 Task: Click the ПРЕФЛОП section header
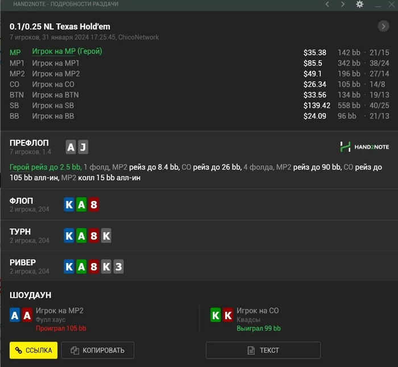pos(29,143)
